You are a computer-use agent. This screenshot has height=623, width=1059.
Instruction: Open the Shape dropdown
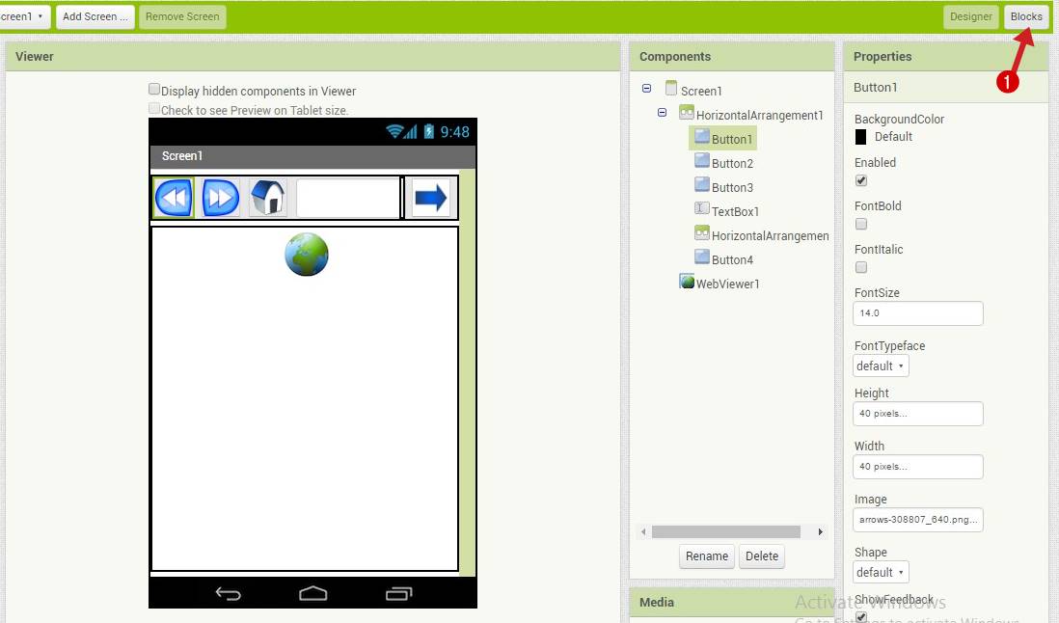[x=880, y=572]
